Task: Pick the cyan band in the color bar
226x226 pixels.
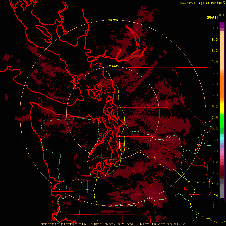Action: pyautogui.click(x=222, y=138)
